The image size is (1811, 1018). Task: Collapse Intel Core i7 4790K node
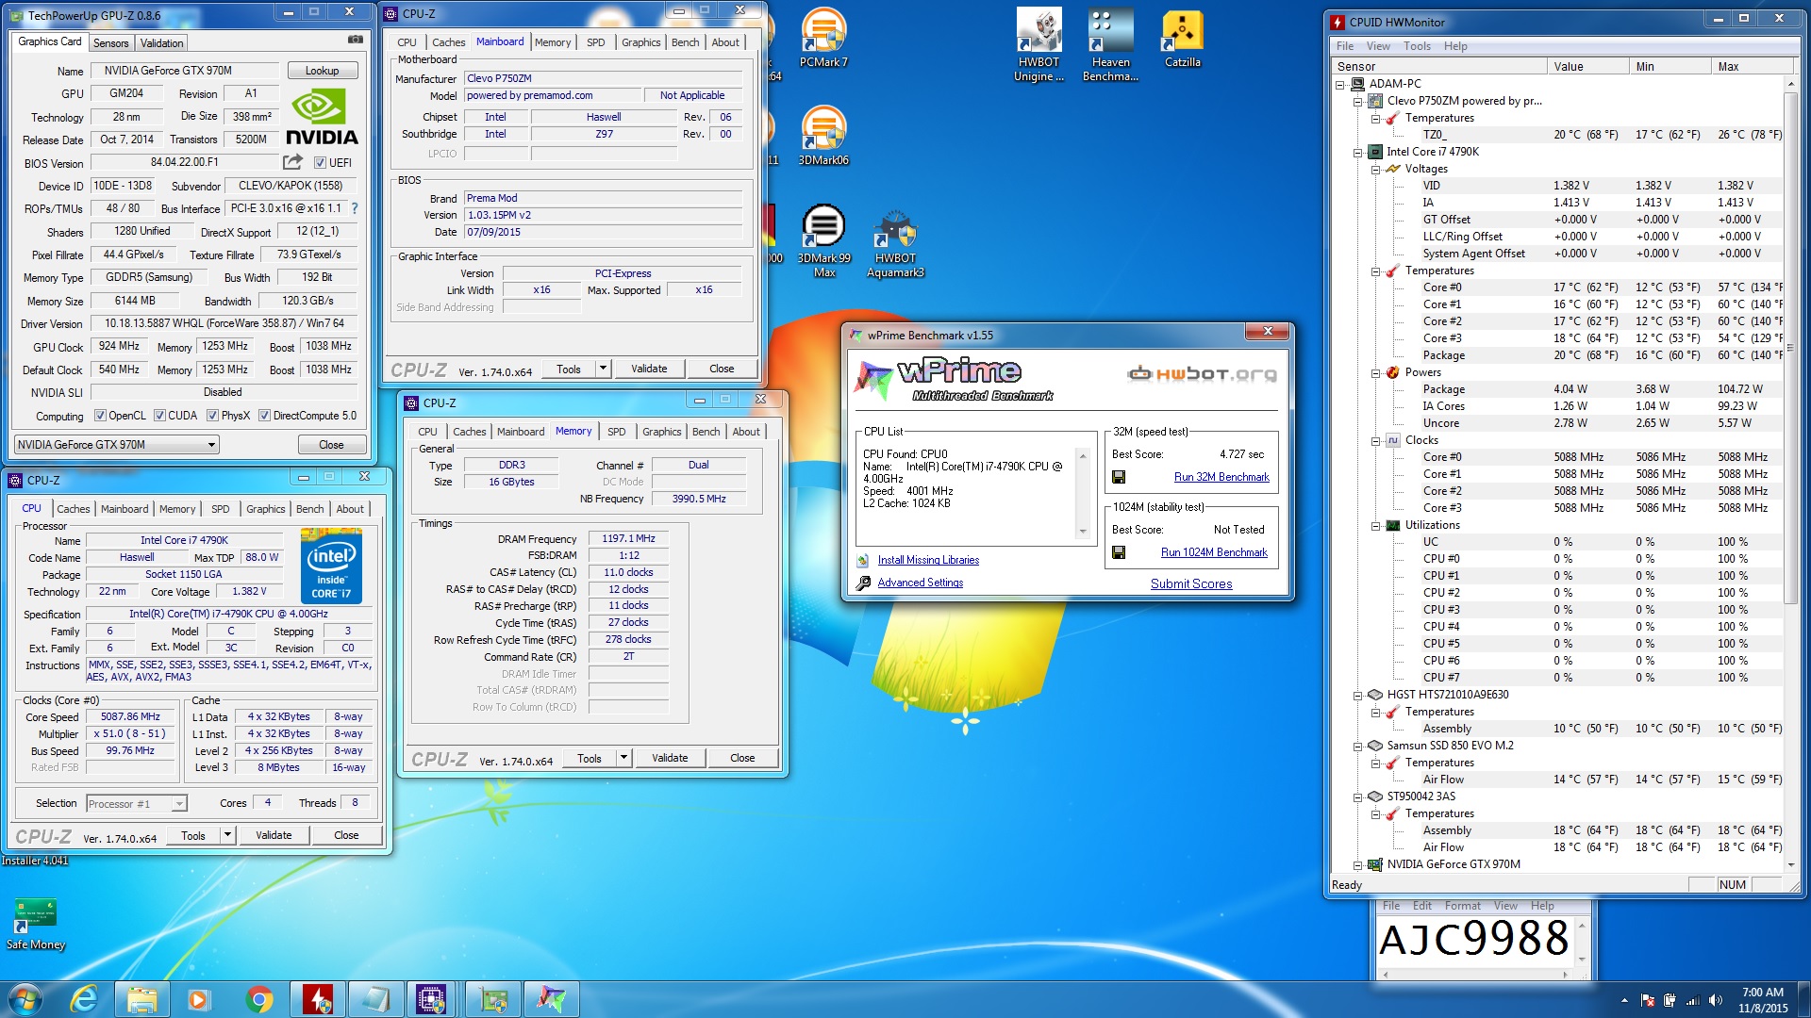coord(1358,152)
